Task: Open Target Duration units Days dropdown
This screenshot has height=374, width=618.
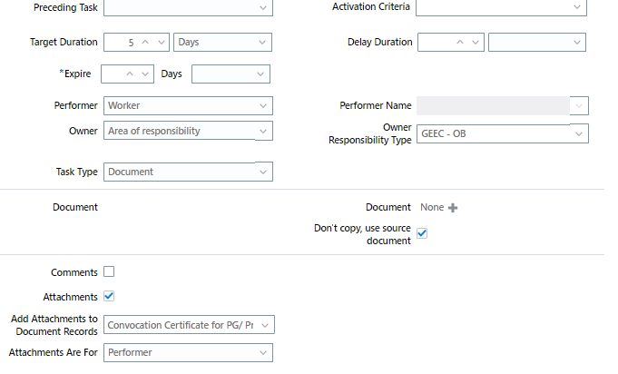Action: click(x=222, y=42)
